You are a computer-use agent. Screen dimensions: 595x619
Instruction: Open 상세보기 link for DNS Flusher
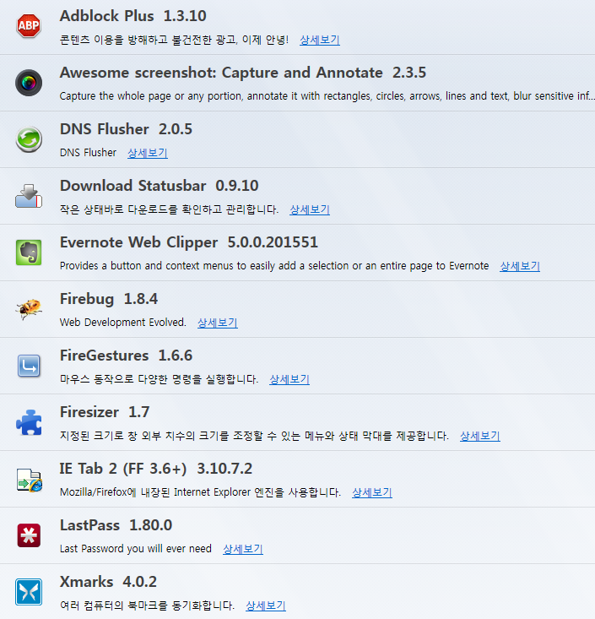click(148, 153)
